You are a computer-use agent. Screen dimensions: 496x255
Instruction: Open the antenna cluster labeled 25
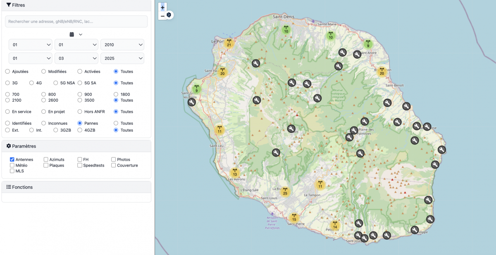pyautogui.click(x=285, y=192)
